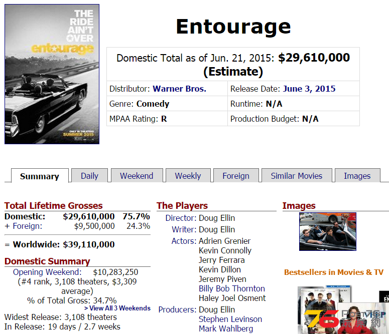Viewport: 389px width, 334px height.
Task: Open the Writer label link
Action: point(184,229)
